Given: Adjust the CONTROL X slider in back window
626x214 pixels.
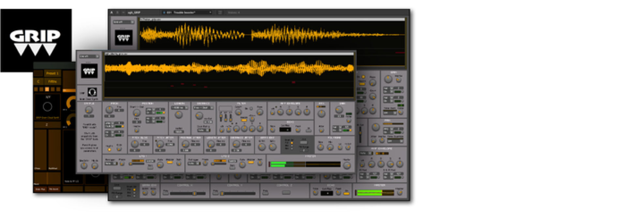Looking at the screenshot, I should coord(188,194).
